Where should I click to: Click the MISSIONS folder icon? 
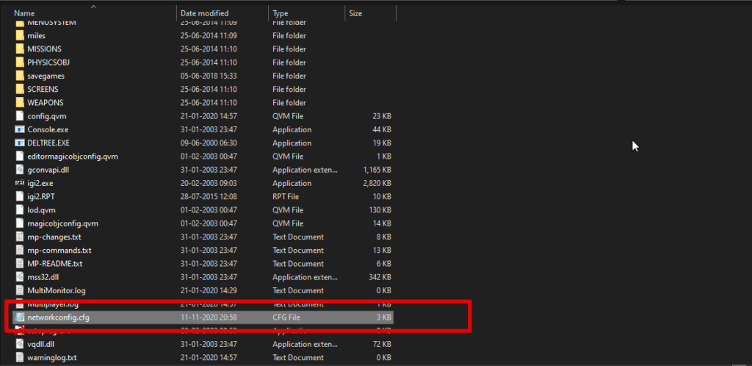pyautogui.click(x=20, y=49)
